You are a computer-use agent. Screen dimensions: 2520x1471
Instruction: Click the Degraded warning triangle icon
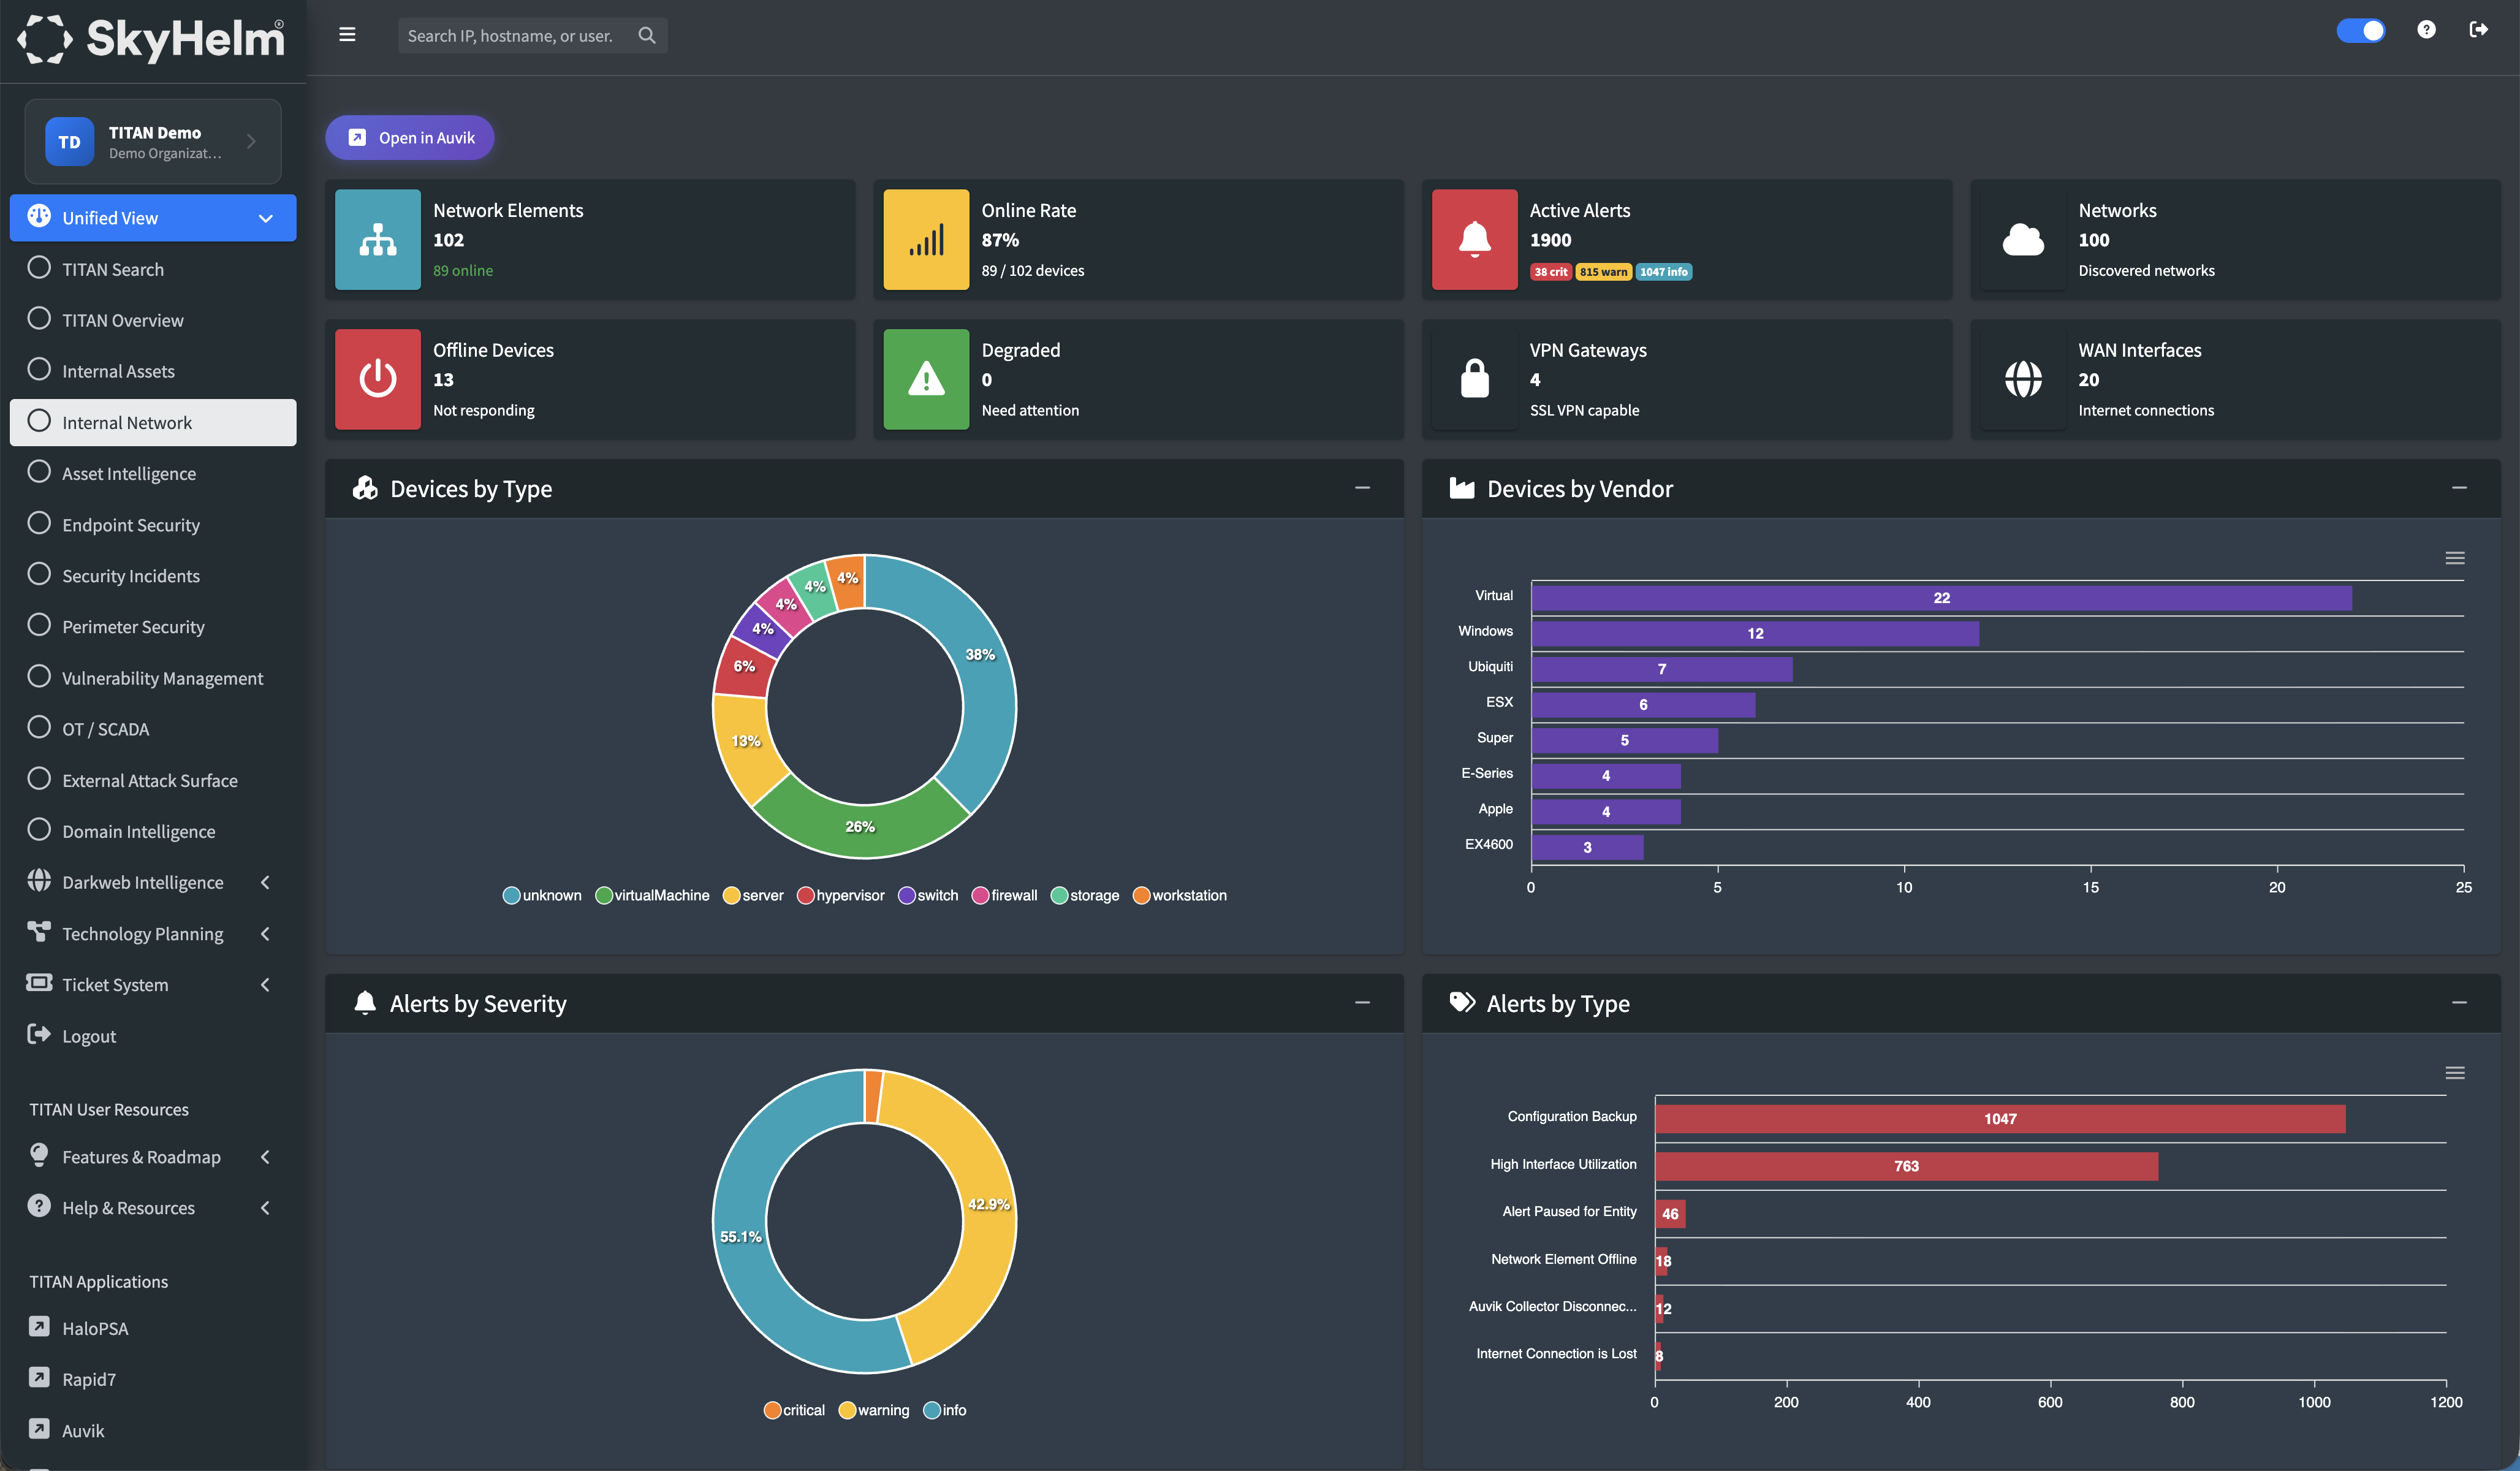click(x=926, y=379)
